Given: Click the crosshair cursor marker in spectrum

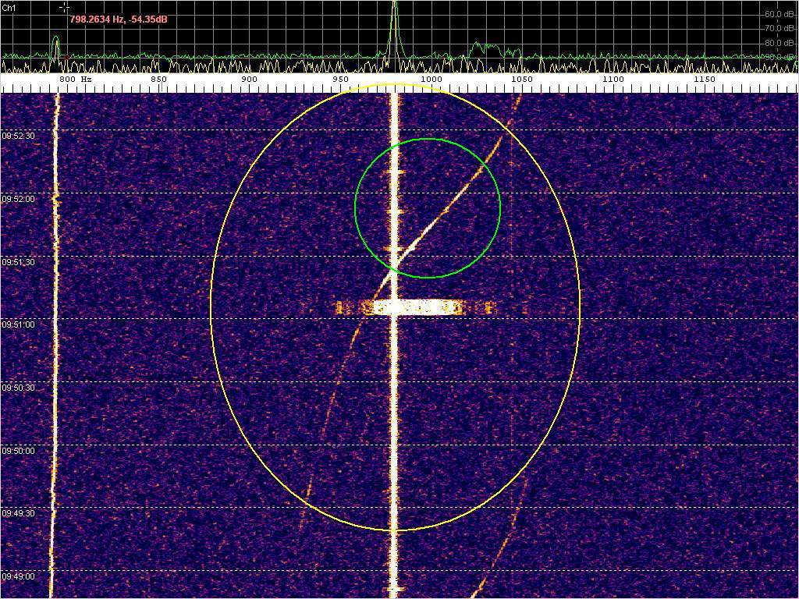Looking at the screenshot, I should 64,7.
